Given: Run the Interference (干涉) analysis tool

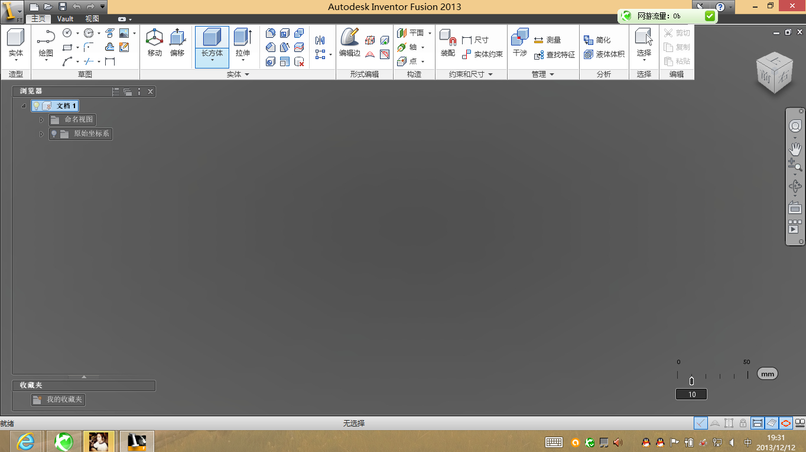Looking at the screenshot, I should coord(520,43).
